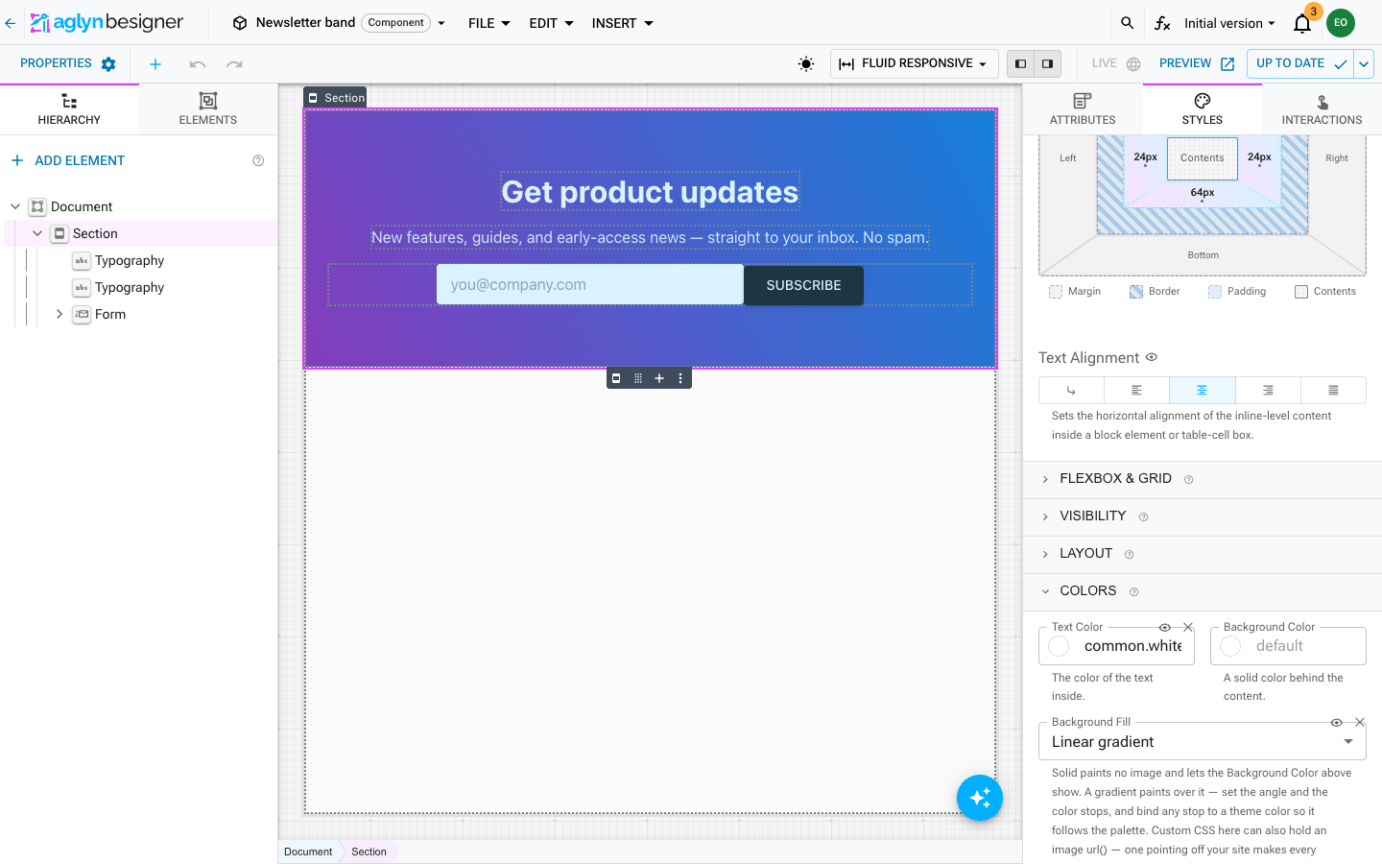Click the plus icon beside PROPERTIES
The width and height of the screenshot is (1382, 864).
[x=155, y=64]
